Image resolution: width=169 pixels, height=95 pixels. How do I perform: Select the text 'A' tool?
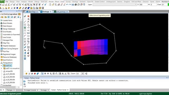25,50
